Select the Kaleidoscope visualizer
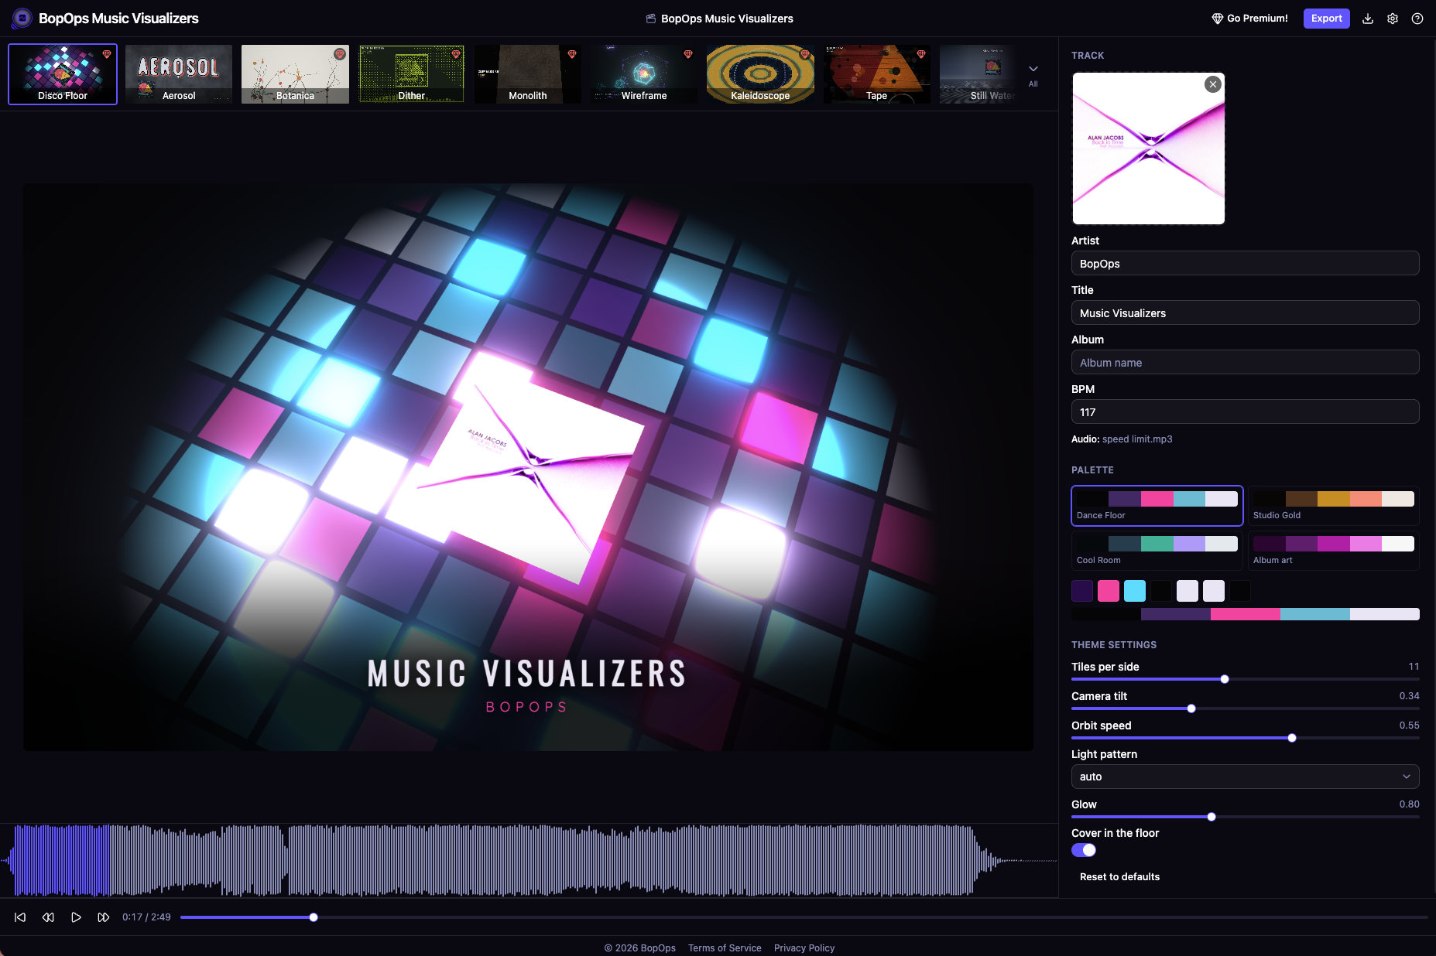This screenshot has height=956, width=1436. (760, 74)
